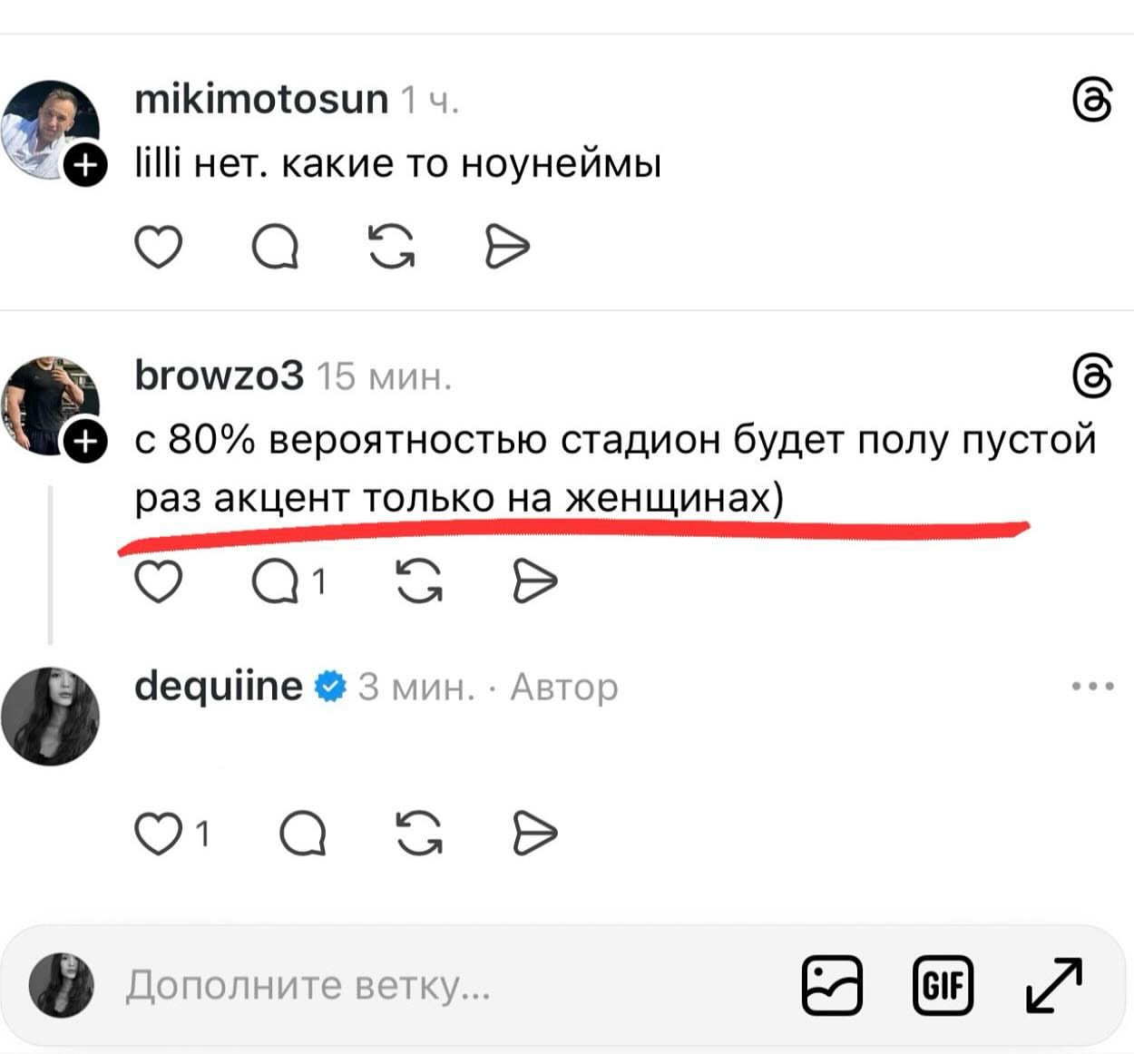Viewport: 1134px width, 1054px height.
Task: Reply to mikimotosun's comment
Action: [x=275, y=247]
